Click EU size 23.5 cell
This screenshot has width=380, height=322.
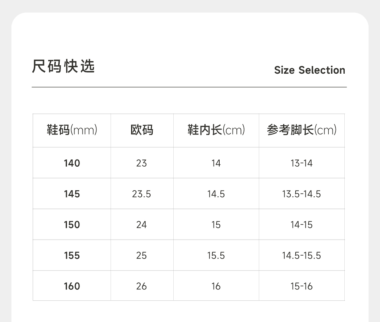(x=141, y=194)
